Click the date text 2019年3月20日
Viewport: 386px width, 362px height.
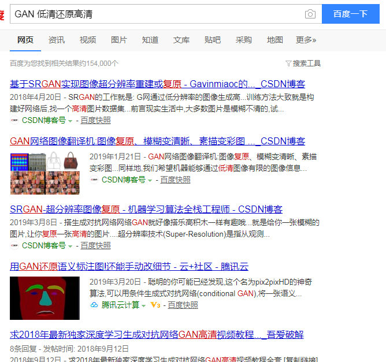pos(115,282)
